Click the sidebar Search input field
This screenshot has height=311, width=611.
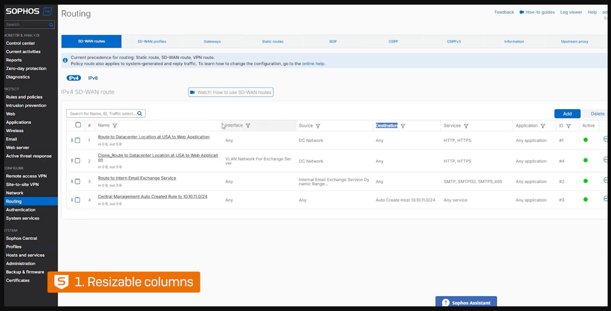pyautogui.click(x=27, y=24)
